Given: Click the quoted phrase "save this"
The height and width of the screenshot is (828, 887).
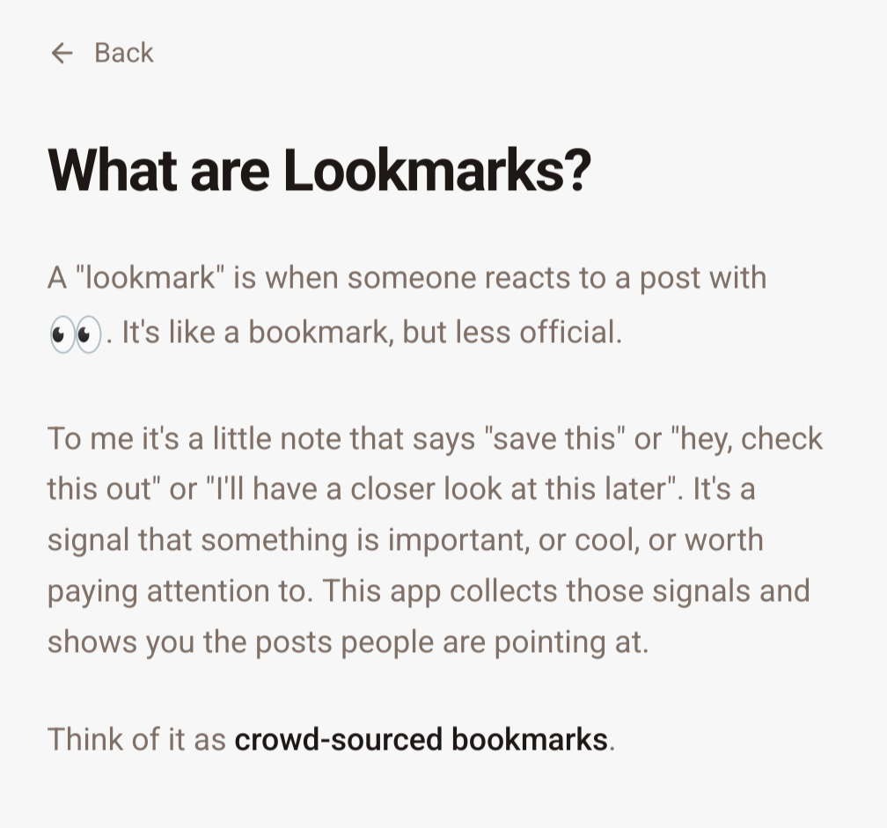Looking at the screenshot, I should 553,438.
